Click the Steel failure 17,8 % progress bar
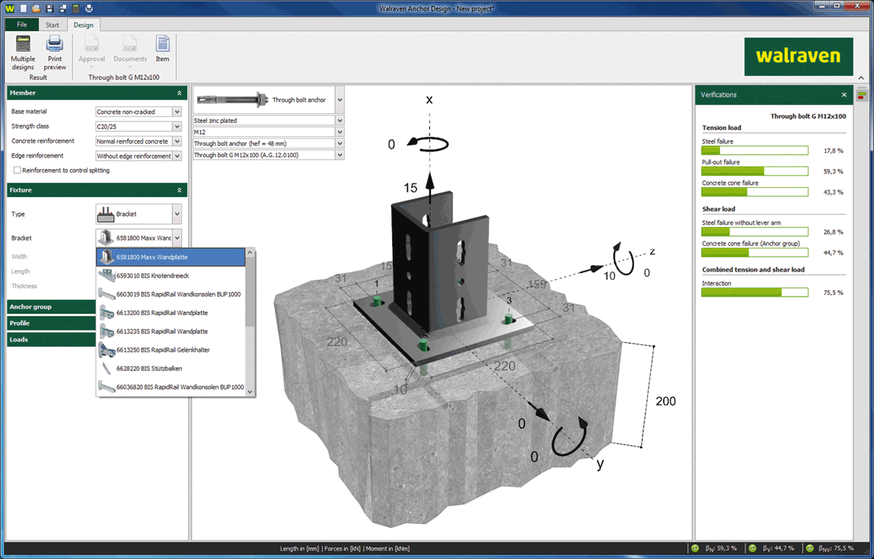This screenshot has height=559, width=874. 754,151
